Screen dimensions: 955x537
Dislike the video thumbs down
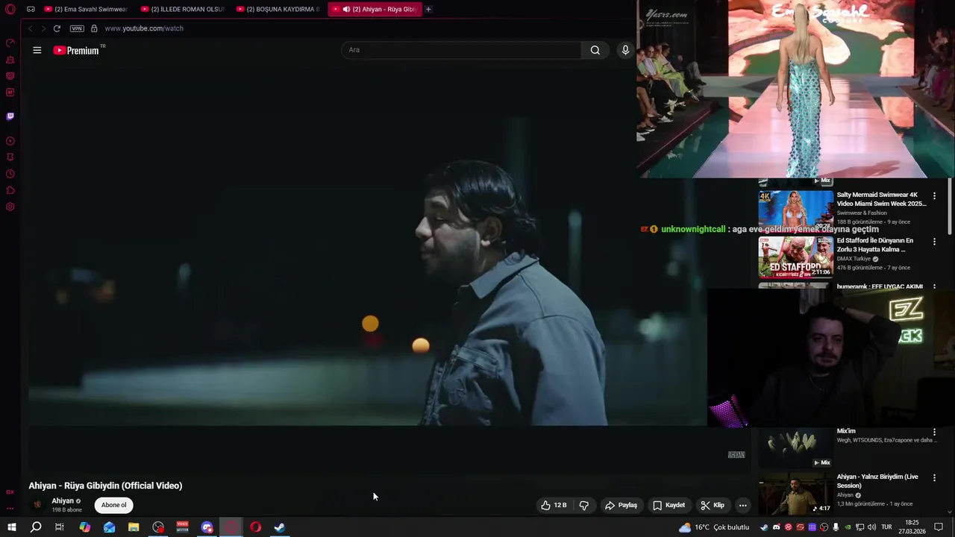[x=584, y=505]
